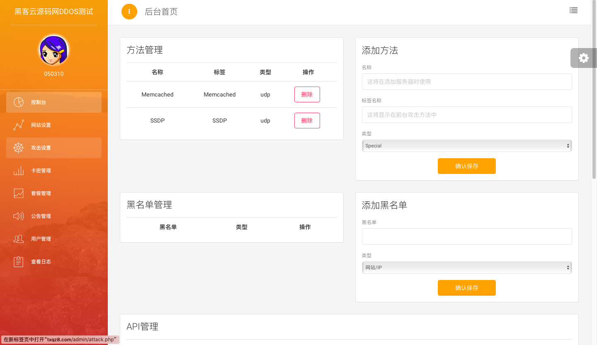Open the 网站/IP type dropdown
597x345 pixels.
466,268
